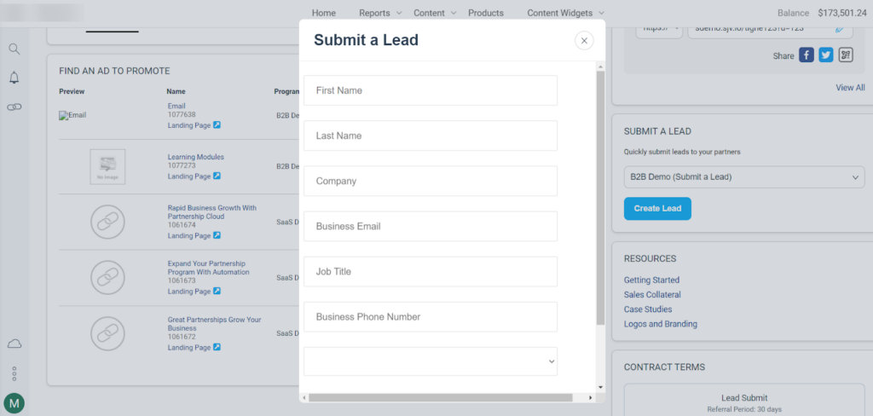Open the notifications bell
This screenshot has width=873, height=416.
(14, 78)
